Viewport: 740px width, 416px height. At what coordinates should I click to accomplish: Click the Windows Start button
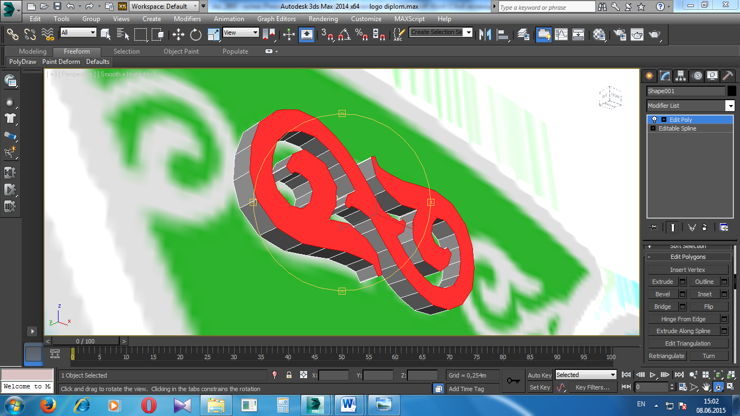pos(14,405)
